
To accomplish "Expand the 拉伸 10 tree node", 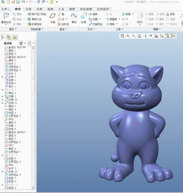I will coord(3,100).
